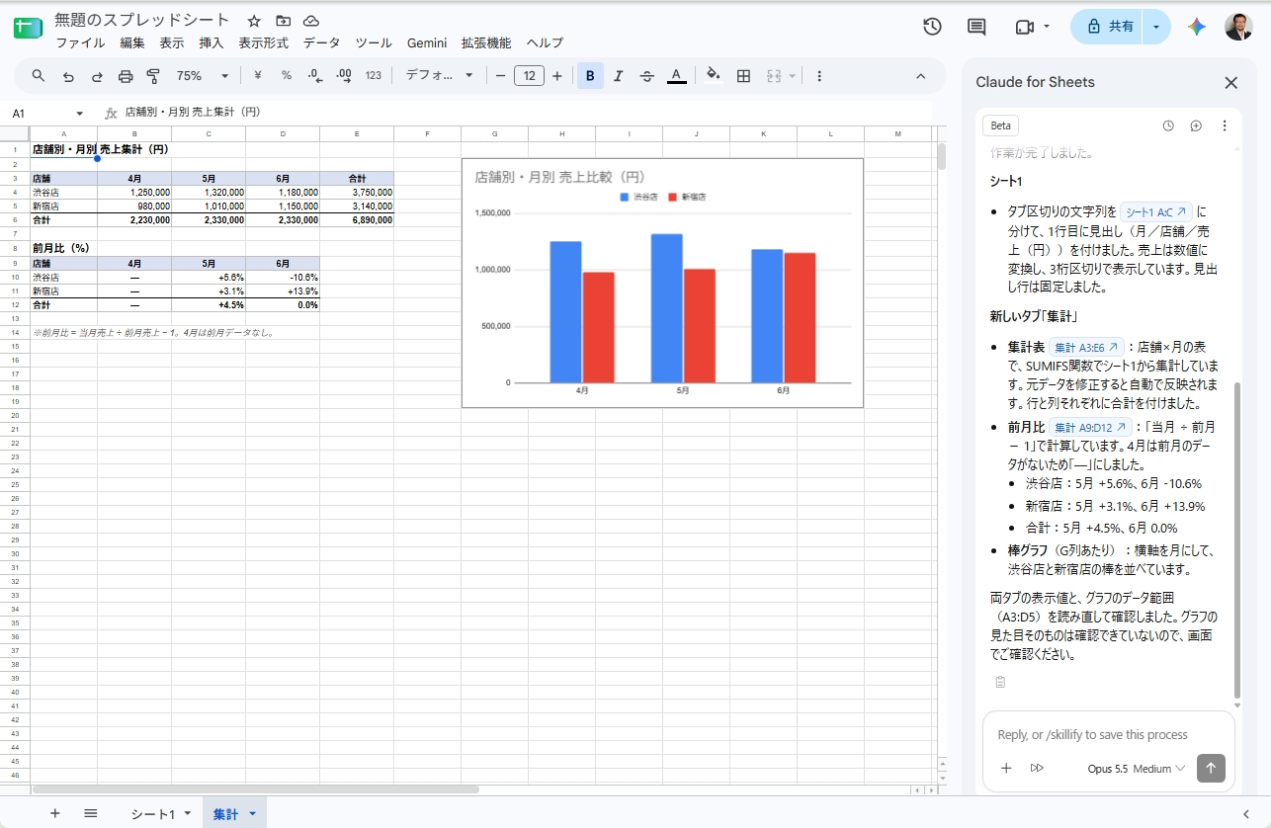Add a new sheet

point(55,813)
